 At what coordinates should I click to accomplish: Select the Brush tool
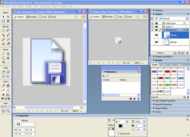click(8, 35)
